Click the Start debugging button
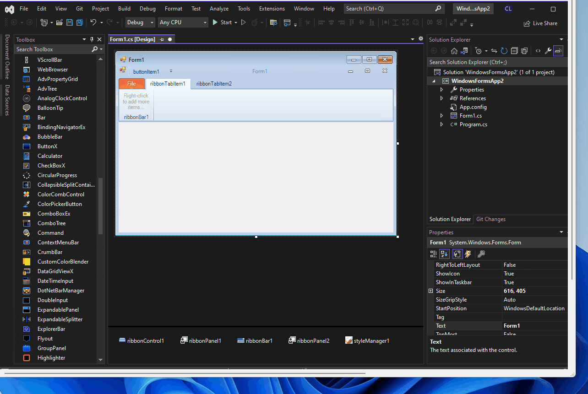This screenshot has width=588, height=394. (224, 22)
